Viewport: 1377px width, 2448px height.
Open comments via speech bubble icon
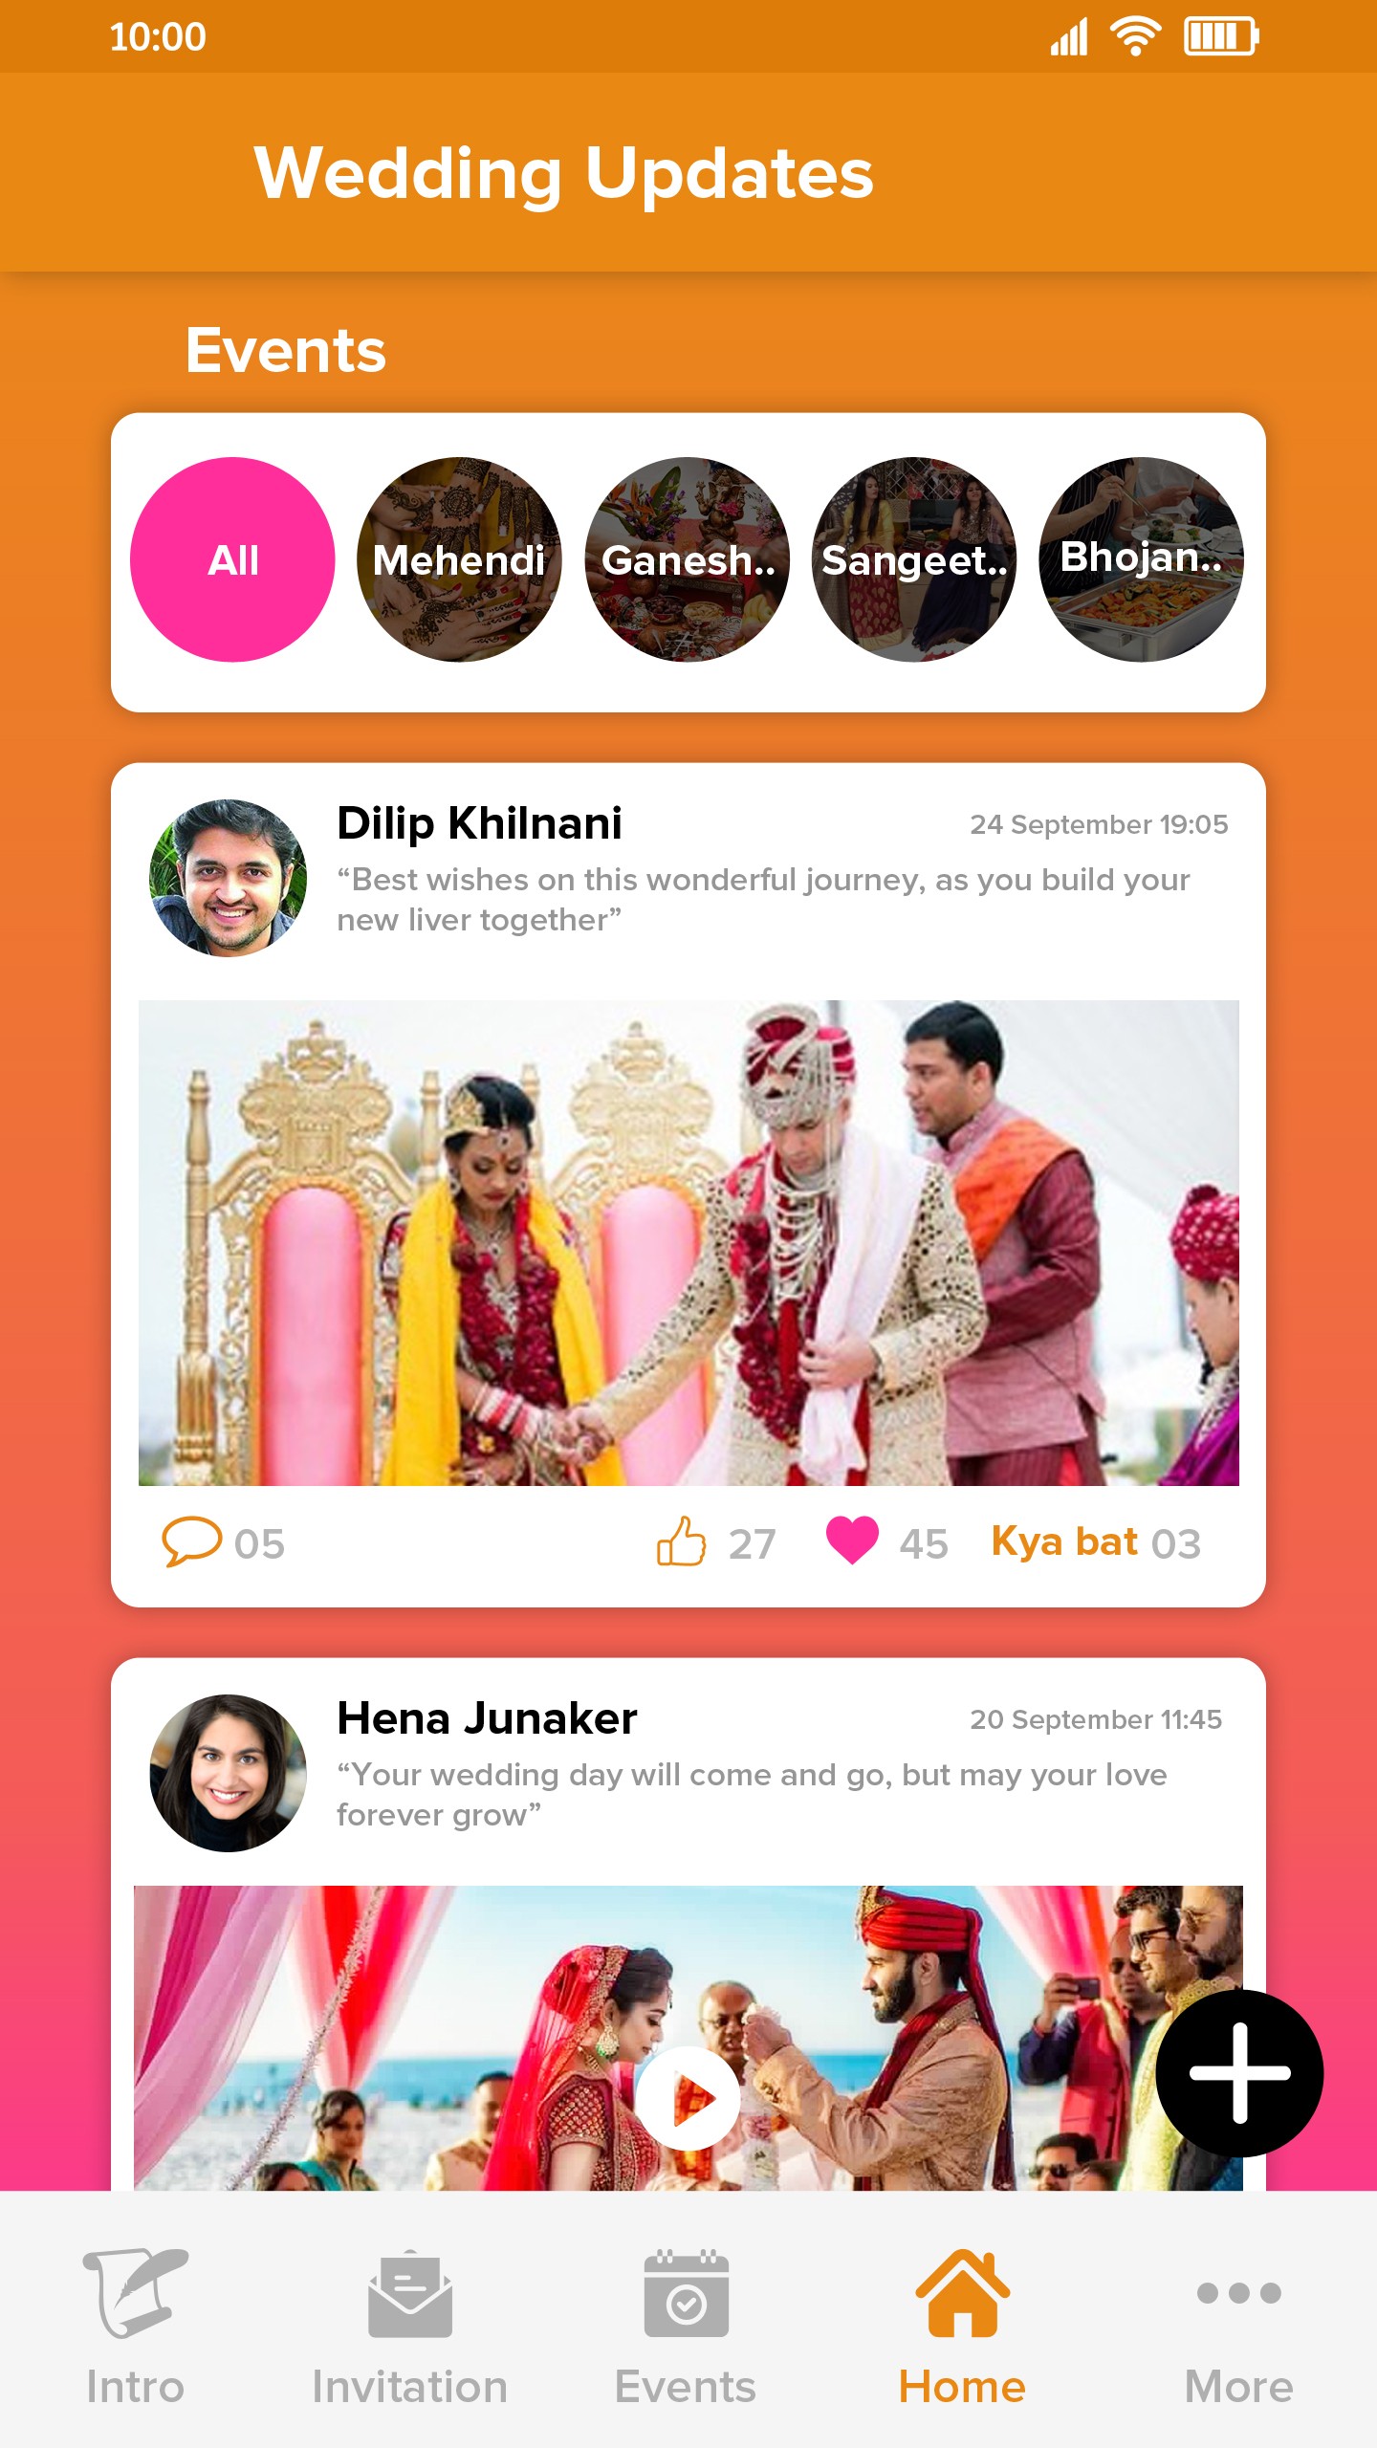(191, 1541)
